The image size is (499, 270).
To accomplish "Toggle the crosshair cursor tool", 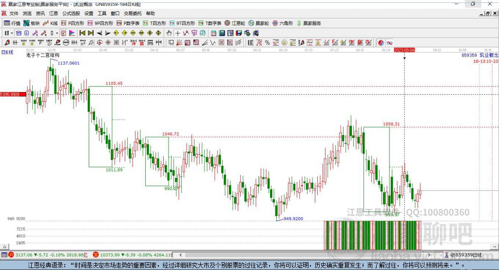I will click(177, 33).
